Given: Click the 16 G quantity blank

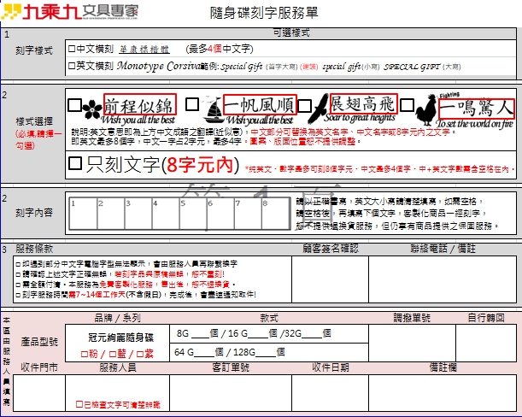Looking at the screenshot, I should (258, 334).
